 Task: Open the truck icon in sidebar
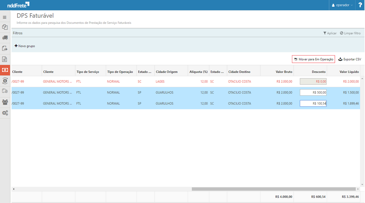click(x=5, y=38)
